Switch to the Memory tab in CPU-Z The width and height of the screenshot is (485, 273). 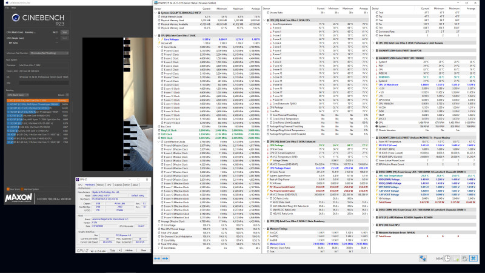101,185
